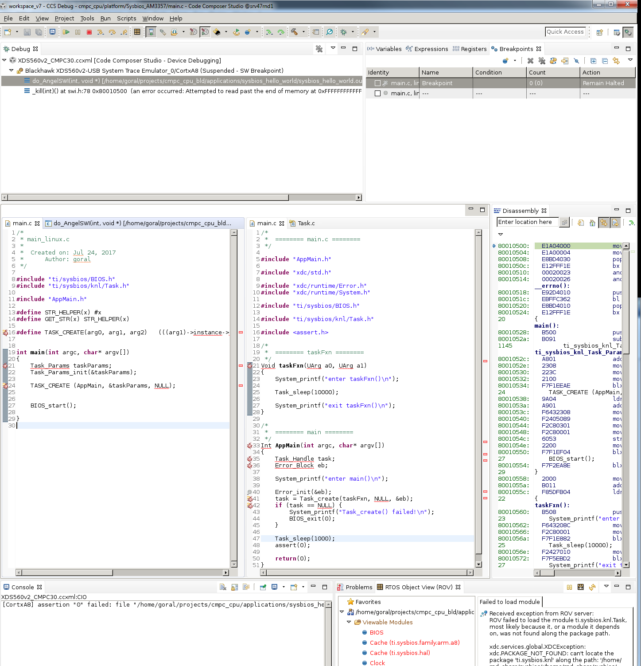The image size is (641, 666).
Task: Open dropdown arrow next to Build hammer
Action: coord(303,32)
